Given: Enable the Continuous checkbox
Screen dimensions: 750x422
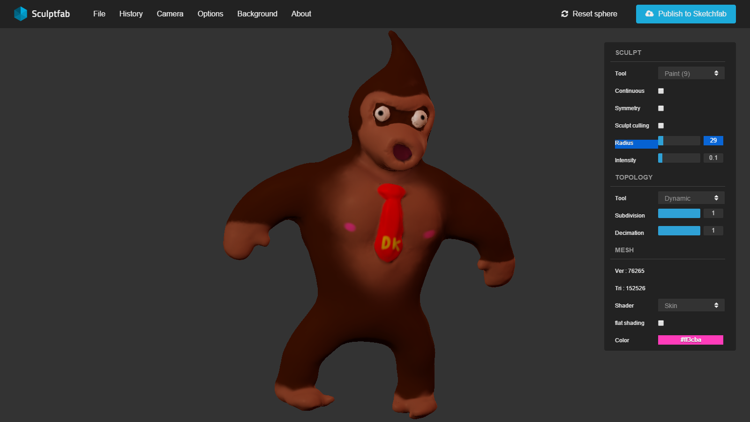Looking at the screenshot, I should pyautogui.click(x=661, y=91).
